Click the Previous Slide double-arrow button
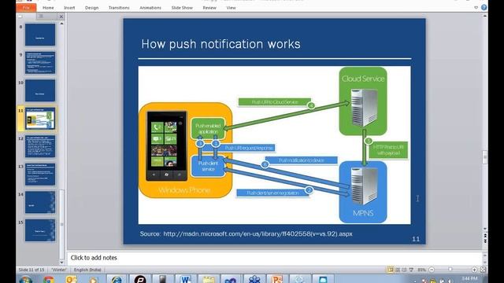 (x=485, y=236)
